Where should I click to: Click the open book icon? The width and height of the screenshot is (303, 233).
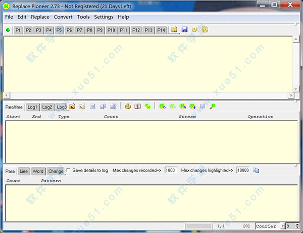click(137, 106)
